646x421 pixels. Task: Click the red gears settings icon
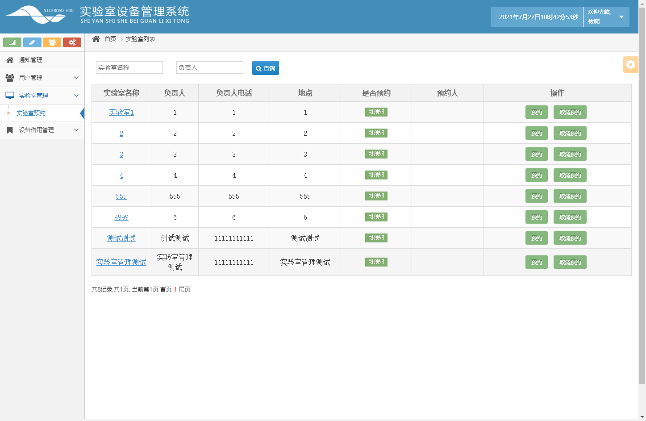tap(72, 42)
